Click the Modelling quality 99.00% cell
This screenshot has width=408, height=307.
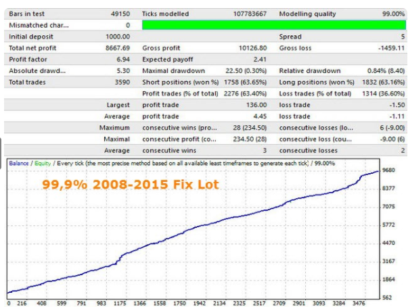(391, 14)
